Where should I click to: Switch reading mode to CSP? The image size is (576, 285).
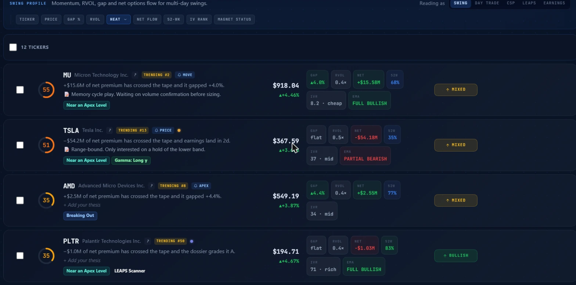pyautogui.click(x=511, y=3)
